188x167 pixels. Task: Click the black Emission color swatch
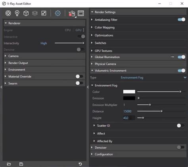(x=129, y=98)
